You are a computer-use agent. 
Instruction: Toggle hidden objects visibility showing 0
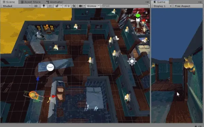(67, 6)
